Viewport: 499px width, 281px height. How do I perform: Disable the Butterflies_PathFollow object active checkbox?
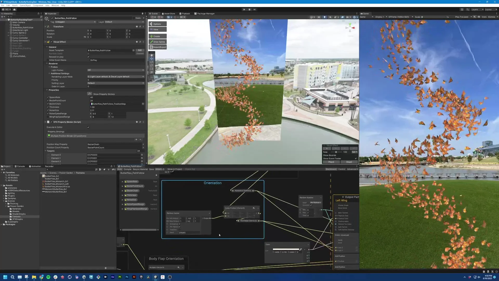(x=52, y=18)
